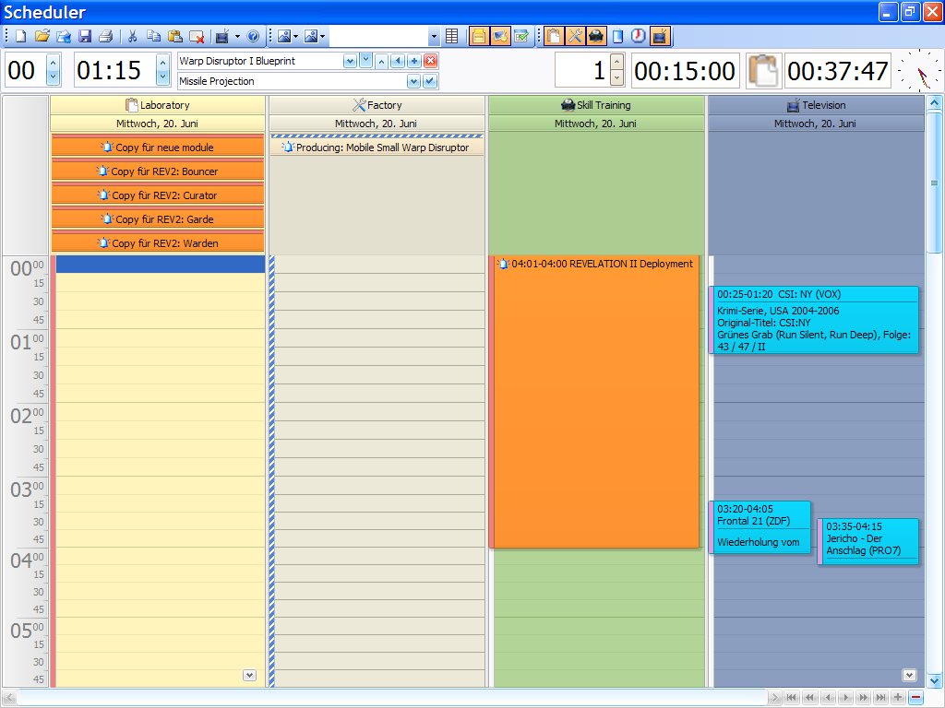Click the Delete icon with red X
The image size is (945, 708).
197,37
